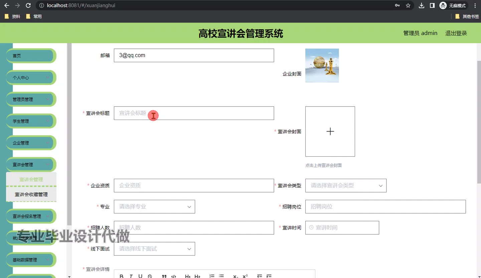Click the site info icon beside the URL
Screen dimensions: 481x278
[41, 5]
